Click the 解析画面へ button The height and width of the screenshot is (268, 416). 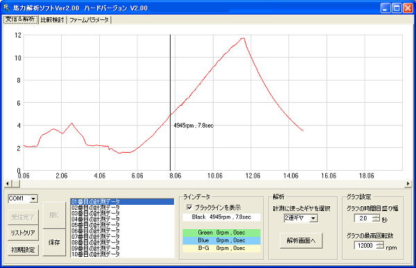click(x=301, y=241)
